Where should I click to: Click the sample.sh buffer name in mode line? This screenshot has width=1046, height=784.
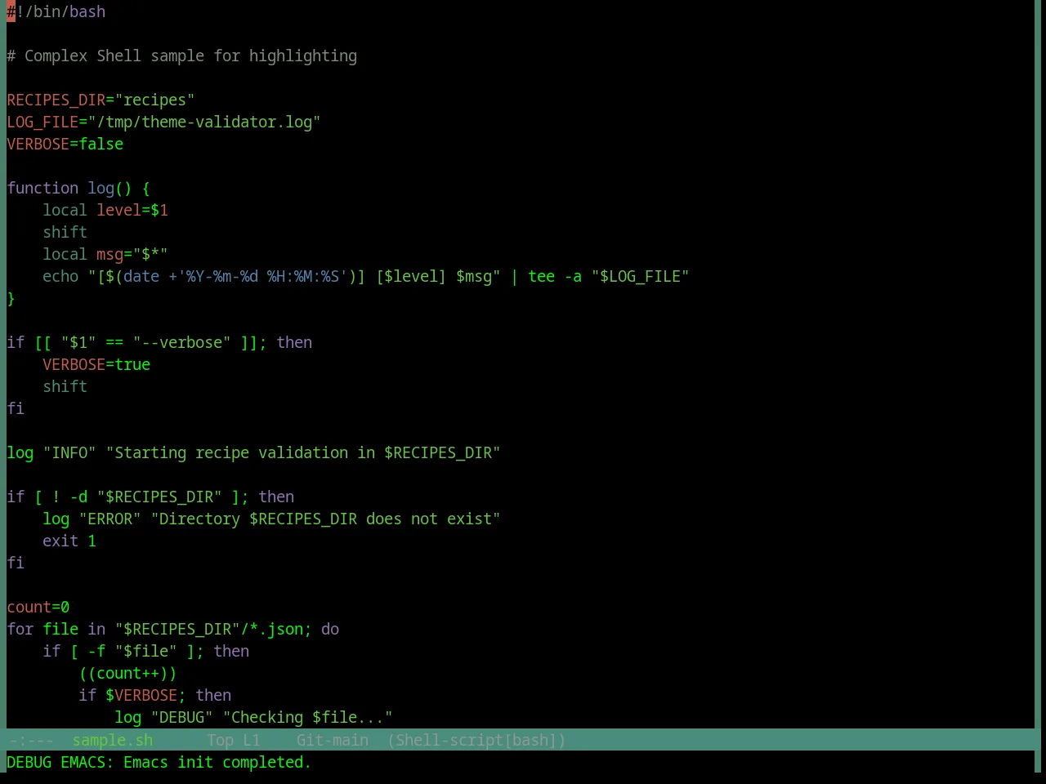(x=113, y=740)
